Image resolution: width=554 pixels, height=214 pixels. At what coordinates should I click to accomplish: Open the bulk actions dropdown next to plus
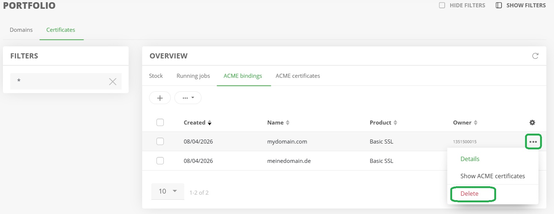pos(188,98)
